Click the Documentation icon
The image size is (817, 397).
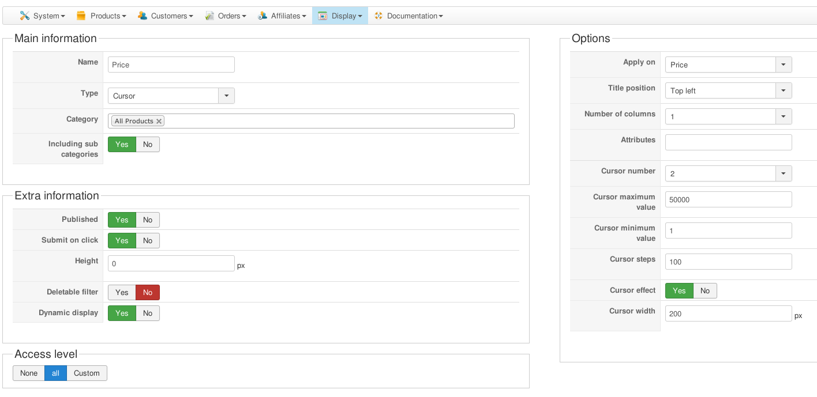378,16
